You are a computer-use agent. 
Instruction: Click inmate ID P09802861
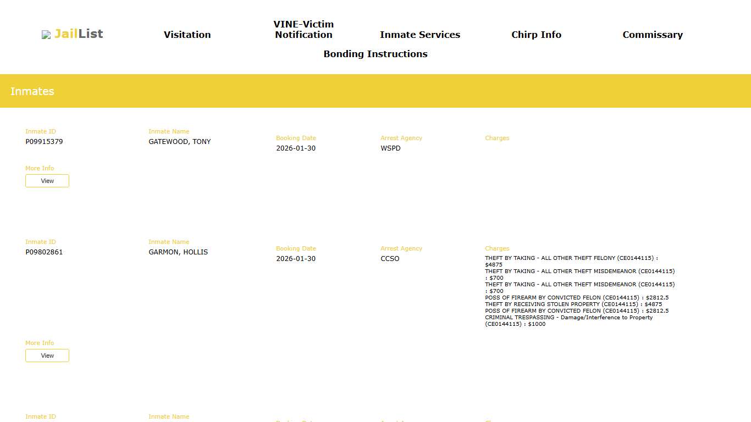coord(44,252)
